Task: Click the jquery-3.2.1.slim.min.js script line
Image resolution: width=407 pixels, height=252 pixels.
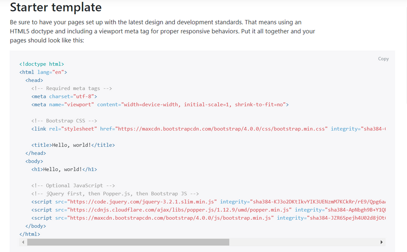Action: [208, 202]
